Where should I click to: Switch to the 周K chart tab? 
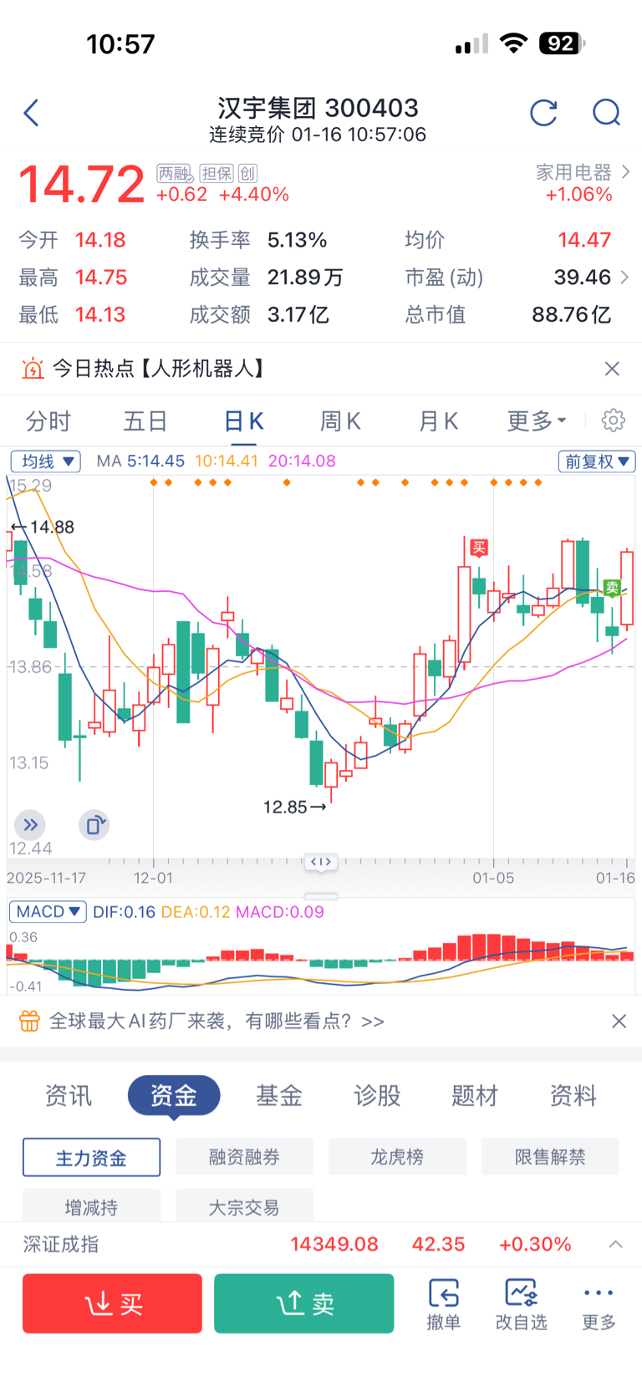tap(340, 421)
